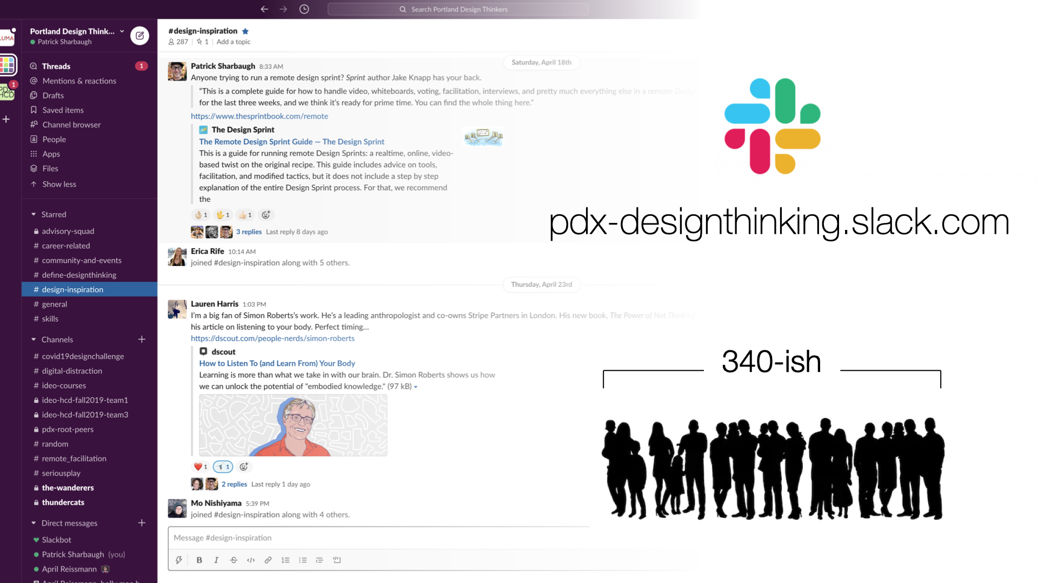Open pinned items count icon
The image size is (1038, 583).
[x=203, y=42]
